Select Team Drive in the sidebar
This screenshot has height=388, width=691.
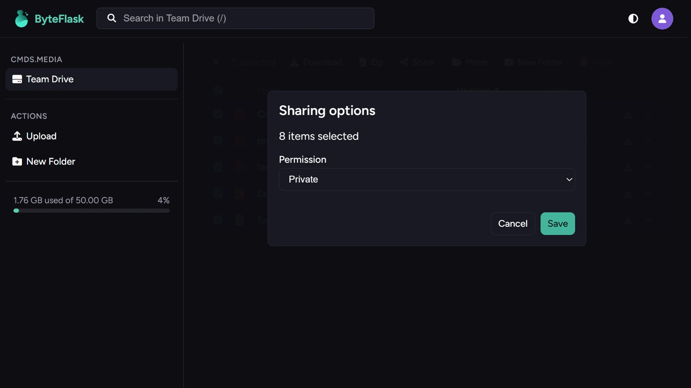[91, 79]
